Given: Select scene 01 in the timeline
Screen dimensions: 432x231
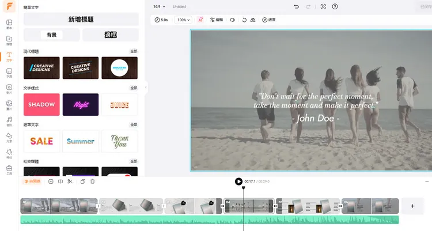Looking at the screenshot, I should pyautogui.click(x=59, y=206).
